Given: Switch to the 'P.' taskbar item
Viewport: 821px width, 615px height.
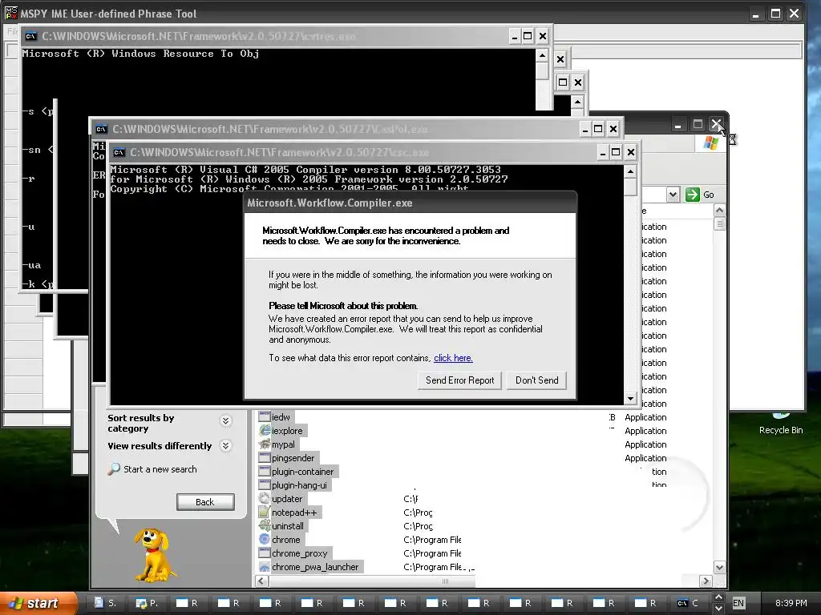Looking at the screenshot, I should [x=147, y=603].
